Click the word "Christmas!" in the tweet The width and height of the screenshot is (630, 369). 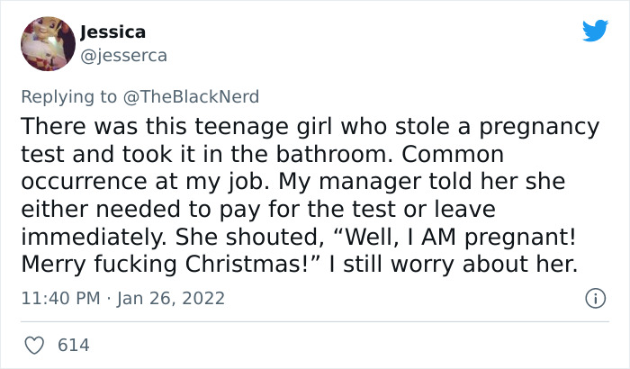(206, 266)
